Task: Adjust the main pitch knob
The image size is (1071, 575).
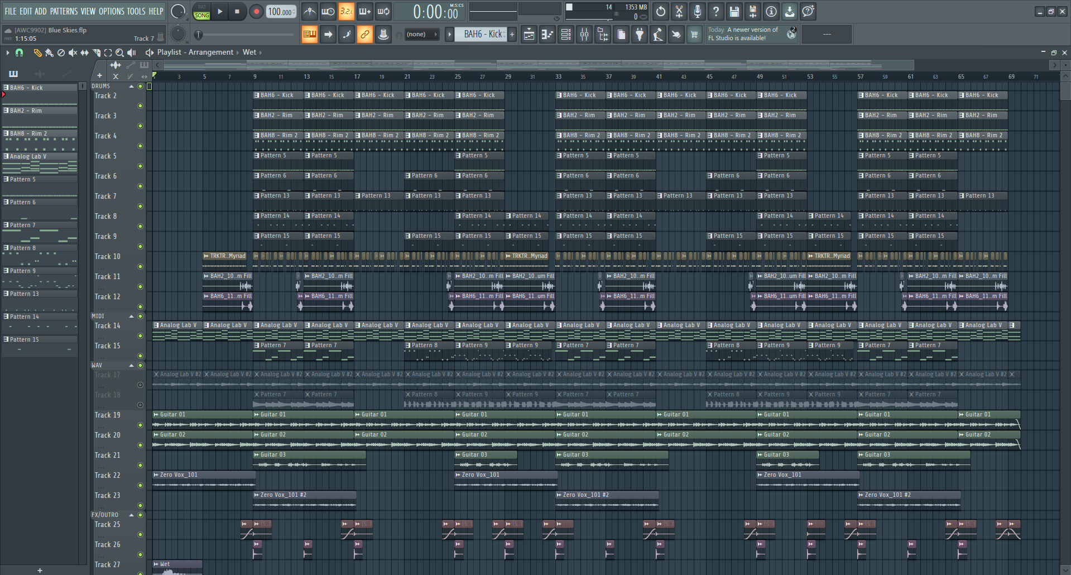Action: pos(177,35)
